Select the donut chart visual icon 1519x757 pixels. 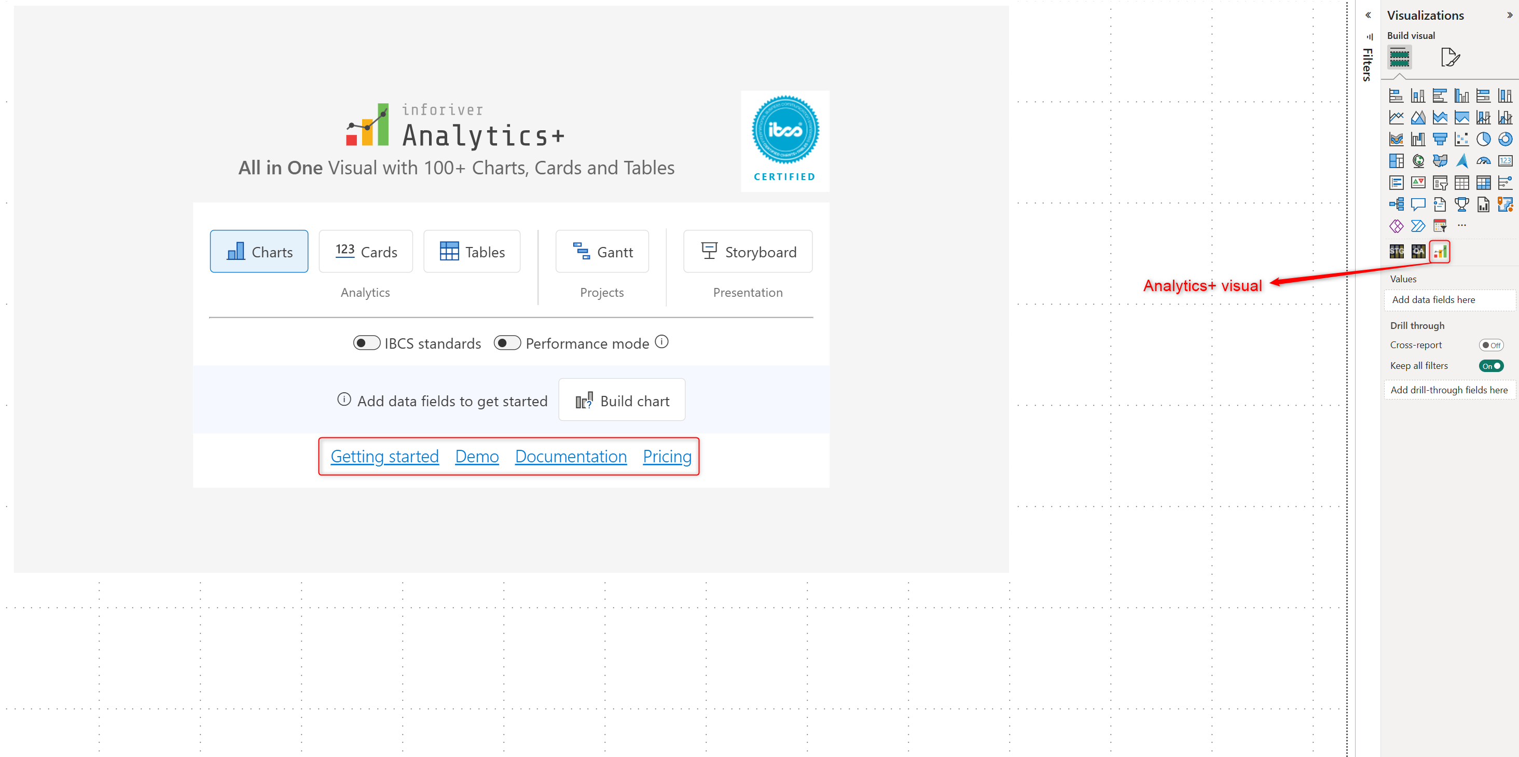pyautogui.click(x=1505, y=139)
